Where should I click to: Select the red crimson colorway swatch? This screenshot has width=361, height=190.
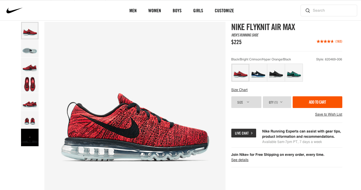tap(240, 73)
